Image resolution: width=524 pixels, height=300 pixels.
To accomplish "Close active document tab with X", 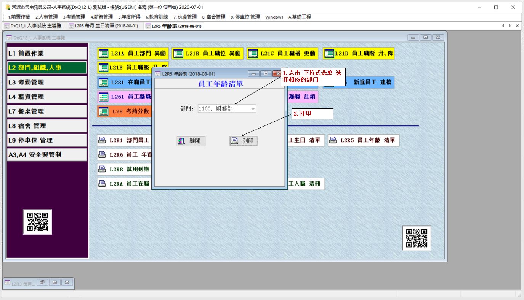I will click(517, 26).
